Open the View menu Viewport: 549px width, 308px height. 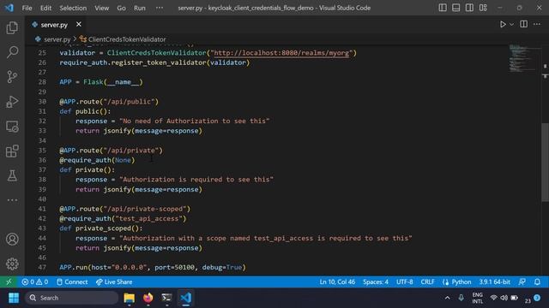pos(101,8)
